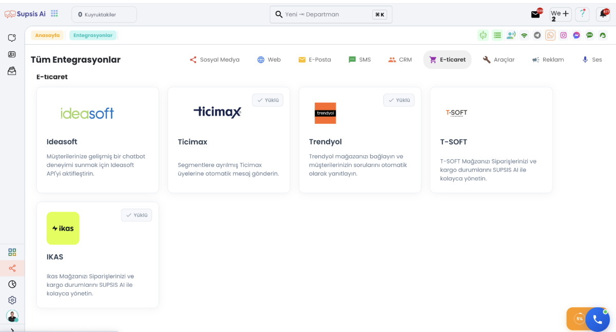Open the WhatsApp channel icon

(x=550, y=35)
